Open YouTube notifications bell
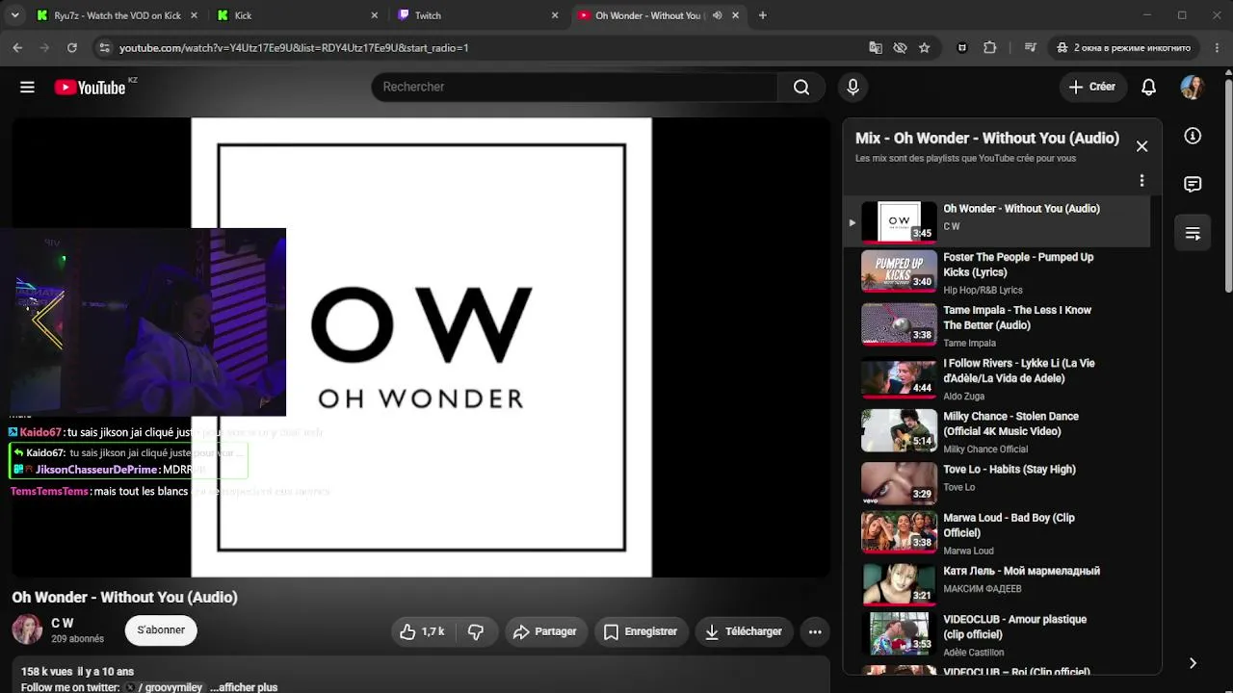The height and width of the screenshot is (693, 1233). [x=1148, y=87]
